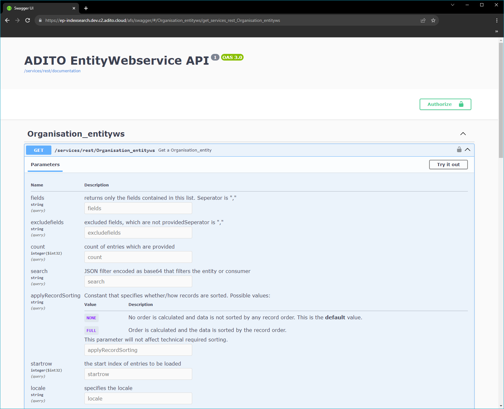Close the Swagger UI tab
The image size is (504, 409).
pyautogui.click(x=74, y=8)
